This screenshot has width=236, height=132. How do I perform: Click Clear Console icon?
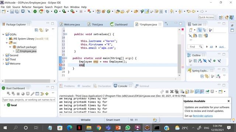(182, 91)
